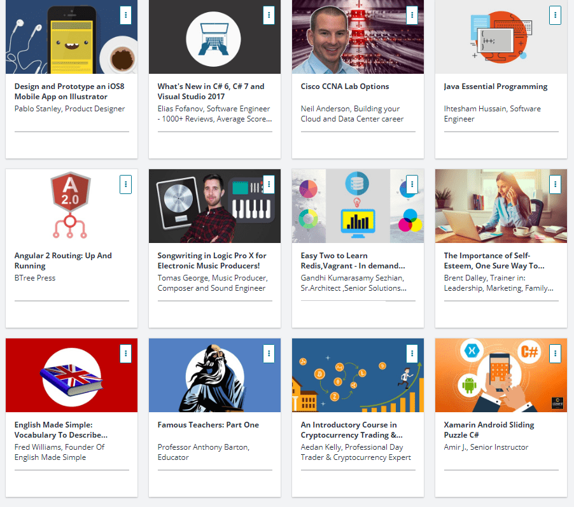
Task: Open the Cisco CCNA Lab Options title
Action: pos(344,87)
